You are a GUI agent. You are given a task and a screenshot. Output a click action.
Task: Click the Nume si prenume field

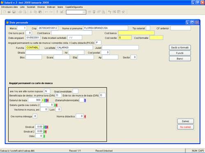106,28
